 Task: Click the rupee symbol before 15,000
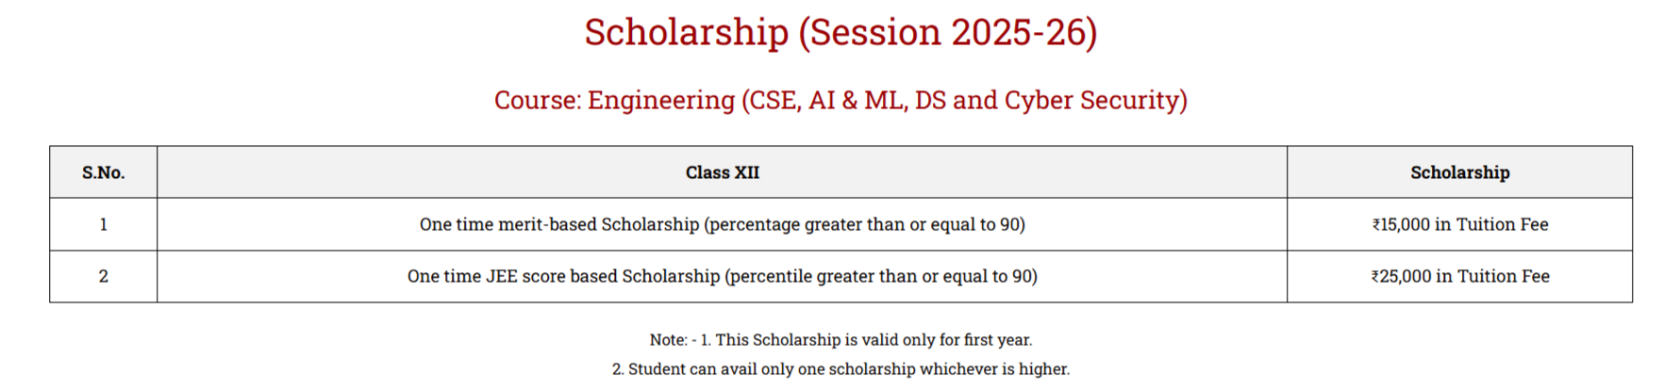pos(1376,225)
